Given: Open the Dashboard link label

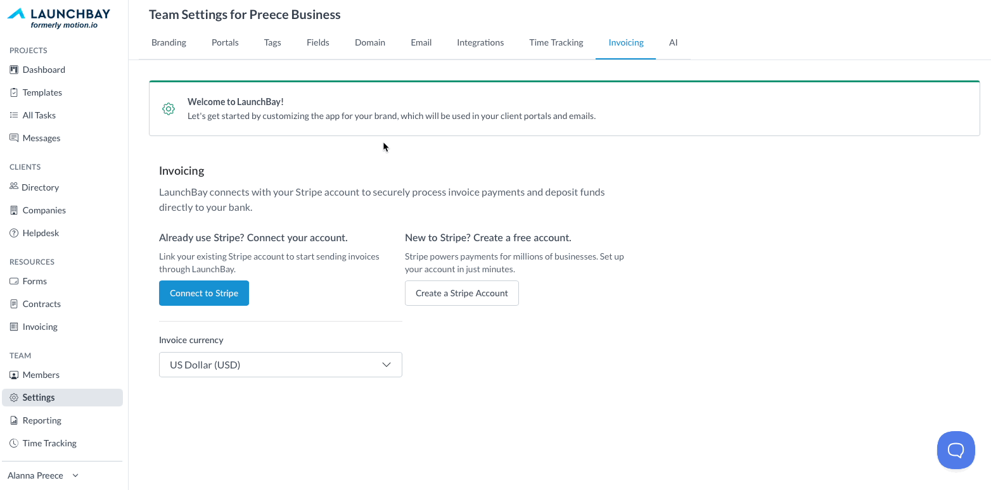Looking at the screenshot, I should click(44, 70).
